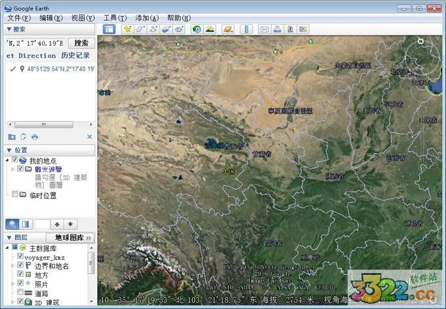Click the 搜索 search button
446x309 pixels.
[x=81, y=43]
